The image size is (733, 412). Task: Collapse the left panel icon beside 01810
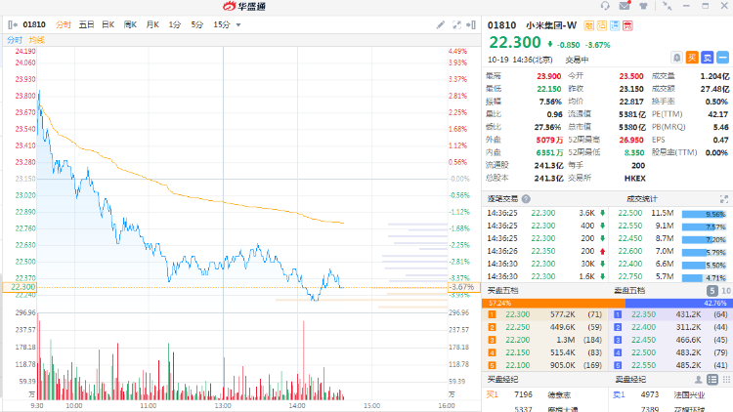pyautogui.click(x=13, y=24)
